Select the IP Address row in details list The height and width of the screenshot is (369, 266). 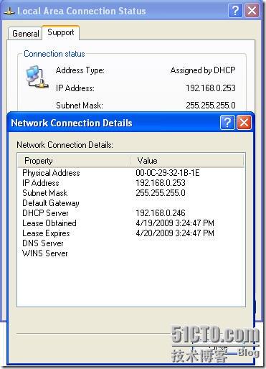pos(131,183)
